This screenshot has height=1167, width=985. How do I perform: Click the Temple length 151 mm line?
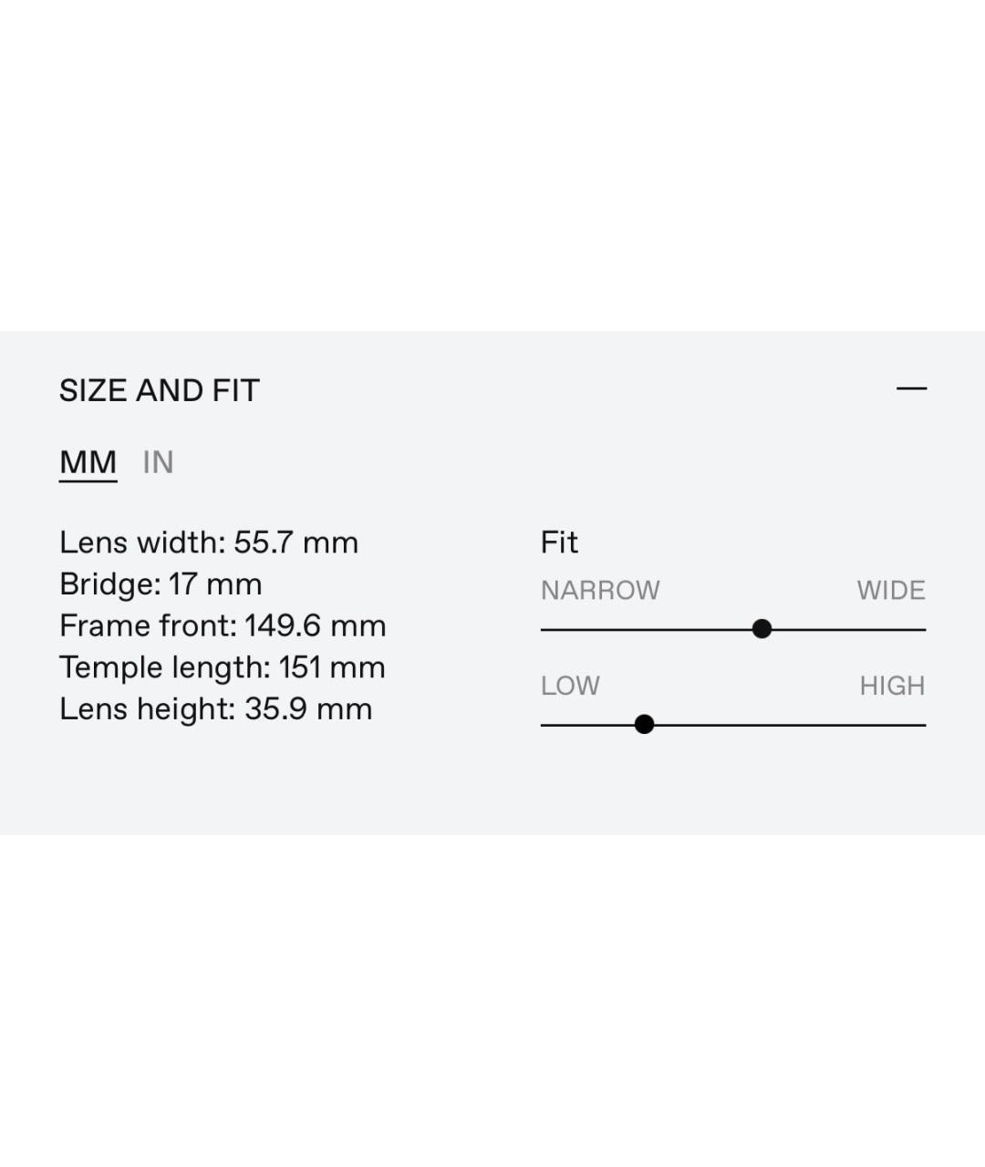coord(223,667)
